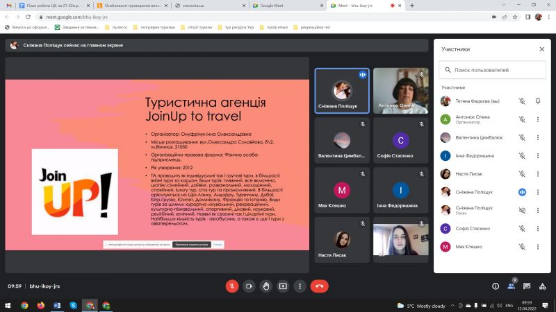The height and width of the screenshot is (312, 556).
Task: Click pin icon for Тетяна Фадєєва
Action: [538, 101]
